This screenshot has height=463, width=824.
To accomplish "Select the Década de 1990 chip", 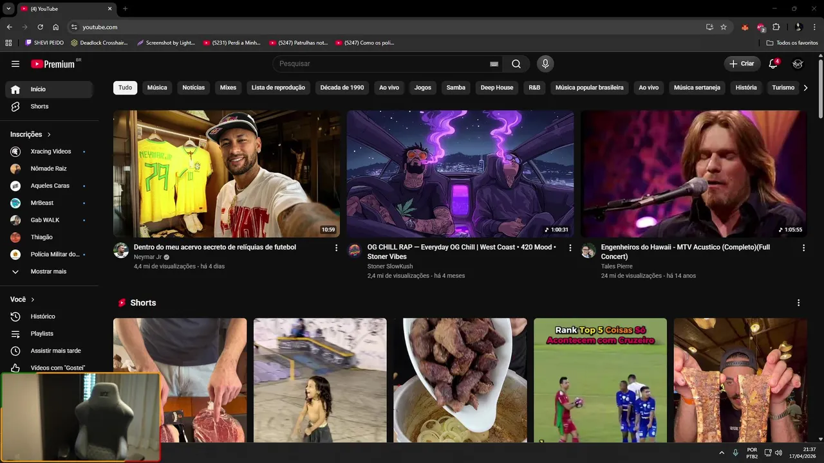I will (342, 87).
